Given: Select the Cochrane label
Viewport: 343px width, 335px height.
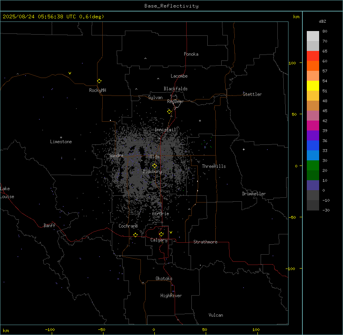Looking at the screenshot, I should (x=128, y=226).
